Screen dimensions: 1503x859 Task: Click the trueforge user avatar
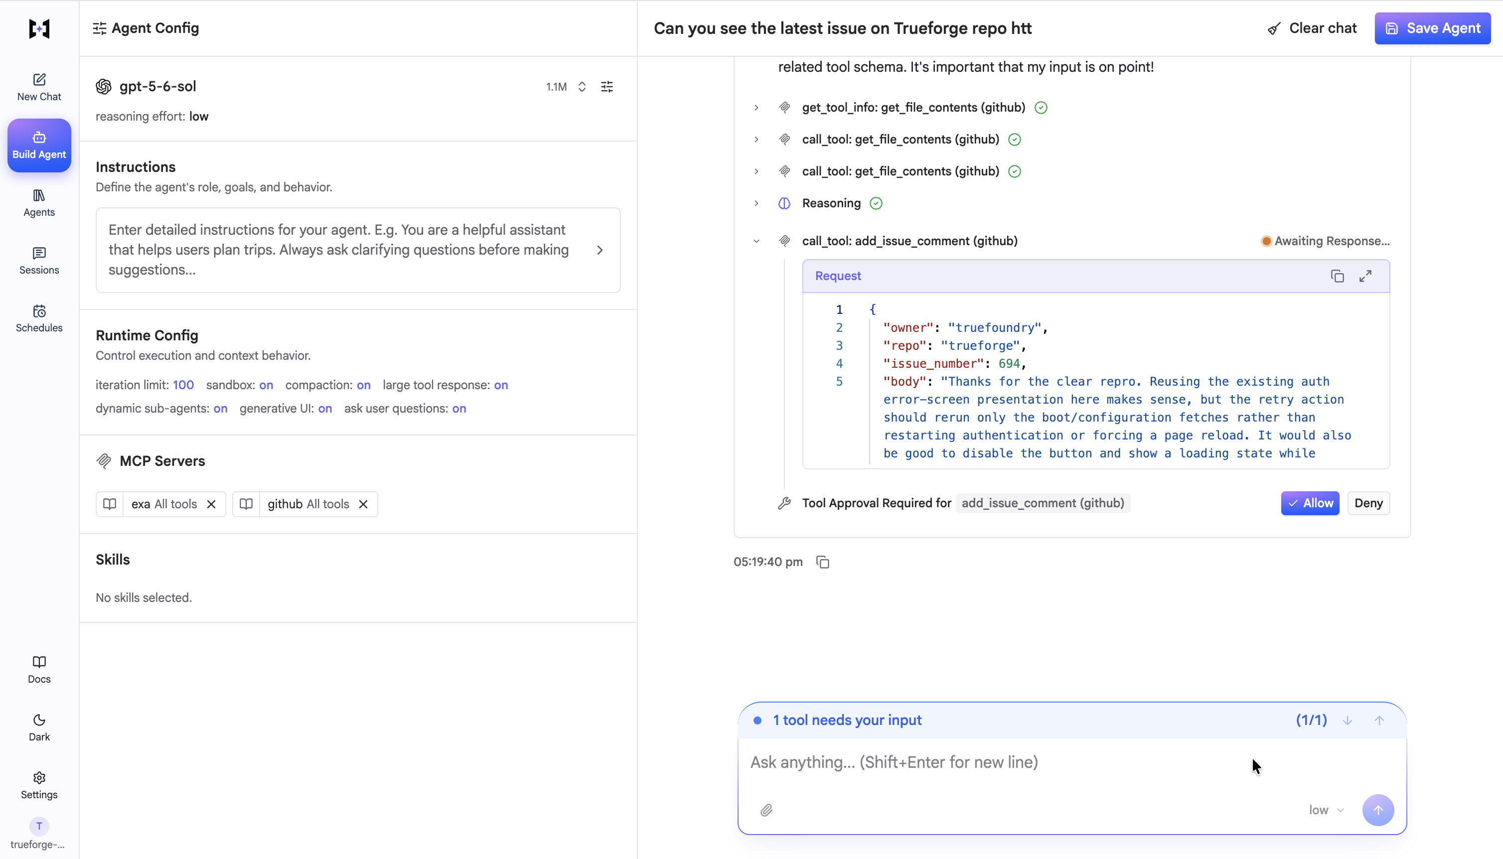pyautogui.click(x=39, y=826)
